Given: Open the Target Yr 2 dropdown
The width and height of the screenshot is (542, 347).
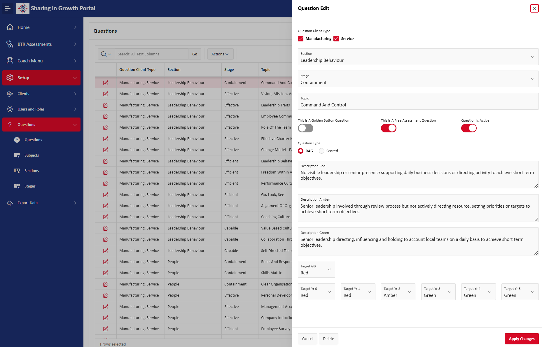Looking at the screenshot, I should (x=398, y=292).
